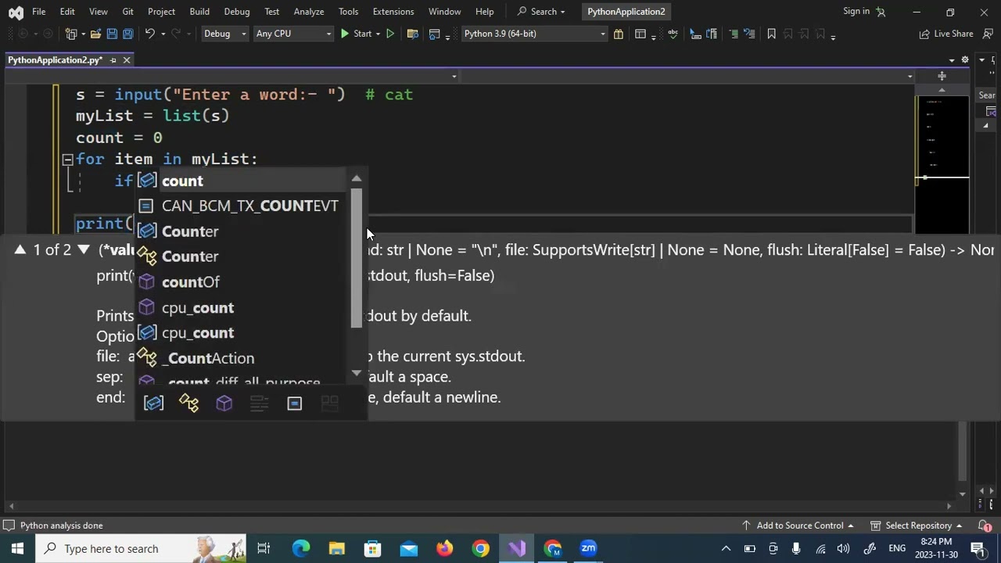The height and width of the screenshot is (563, 1001).
Task: Toggle a bookmark on the current line
Action: click(771, 34)
